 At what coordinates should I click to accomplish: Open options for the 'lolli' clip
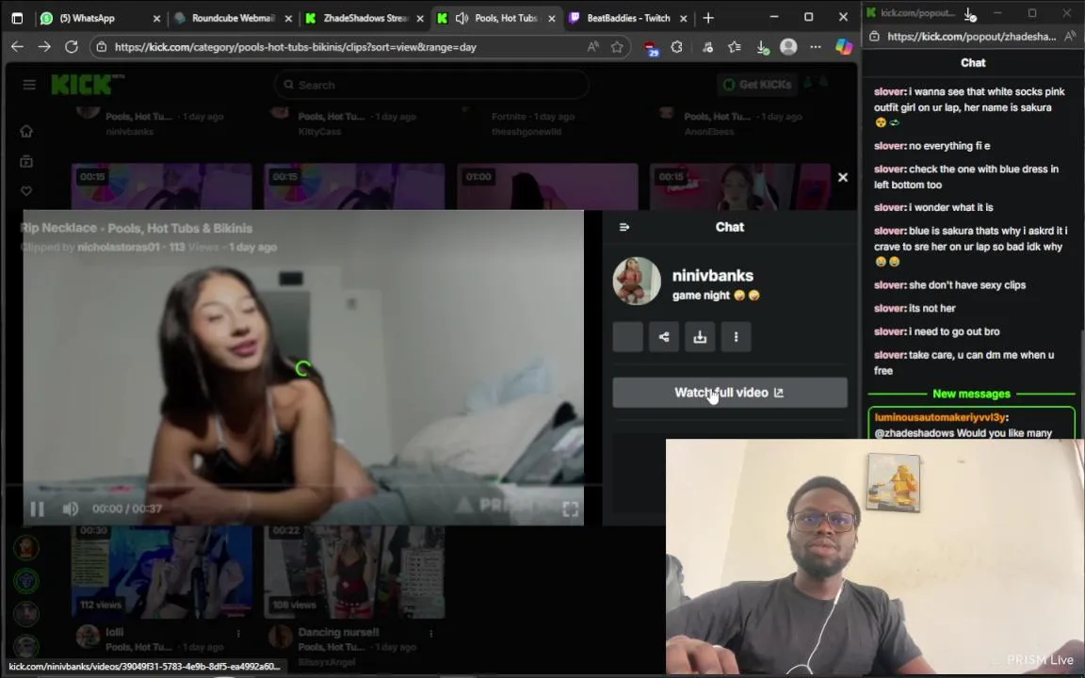(x=238, y=633)
